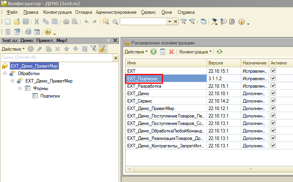This screenshot has height=182, width=293.
Task: Click the tree search field Поиск (Ctrl+Alt+M)
Action: point(57,58)
